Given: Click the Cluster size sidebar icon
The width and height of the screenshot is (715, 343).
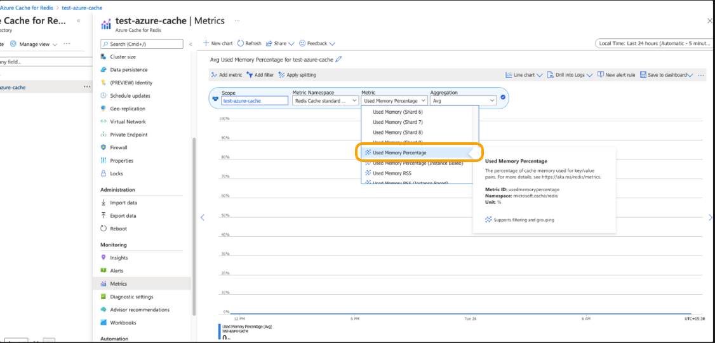Looking at the screenshot, I should [103, 57].
